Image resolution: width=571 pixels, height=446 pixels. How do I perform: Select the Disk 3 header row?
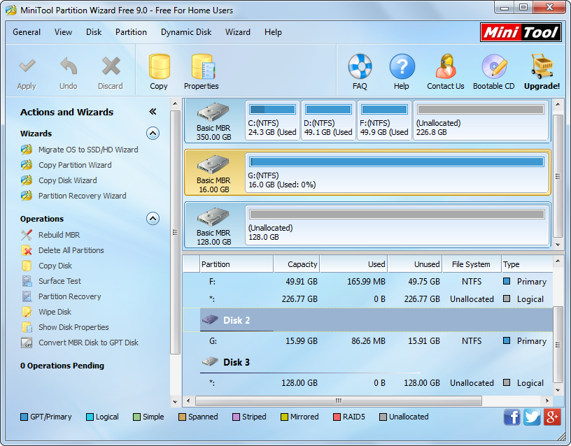(368, 362)
